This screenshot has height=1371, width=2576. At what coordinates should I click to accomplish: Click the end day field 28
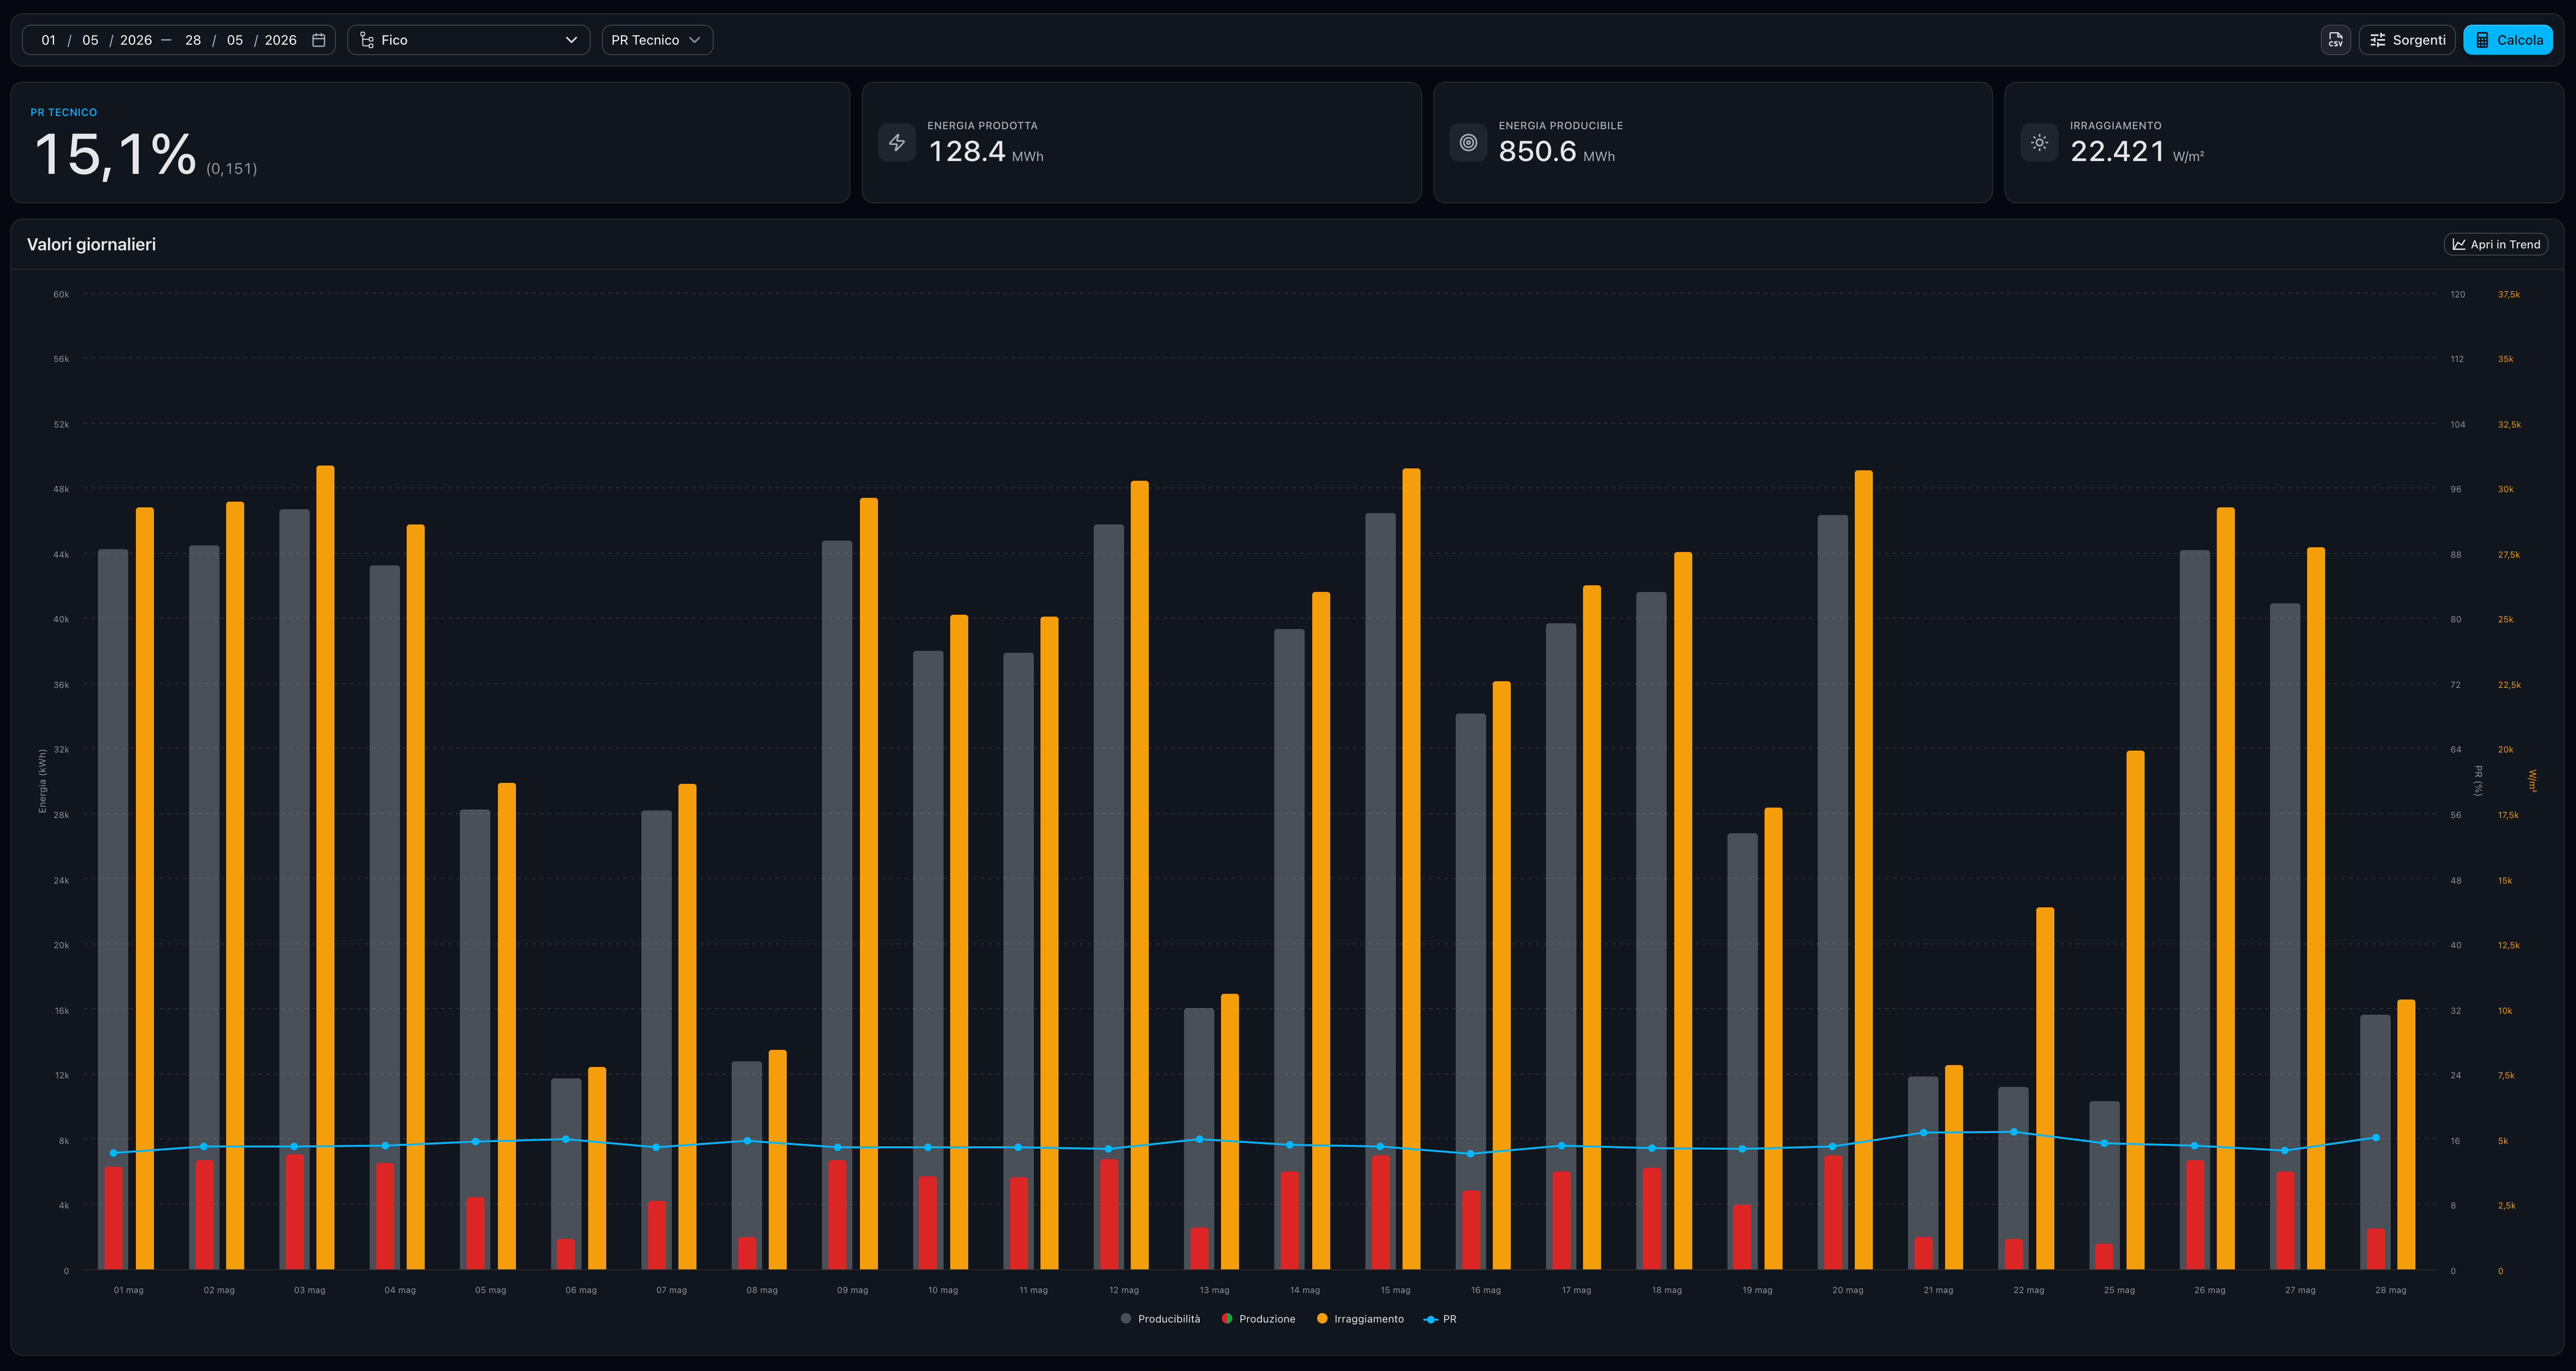pos(193,40)
